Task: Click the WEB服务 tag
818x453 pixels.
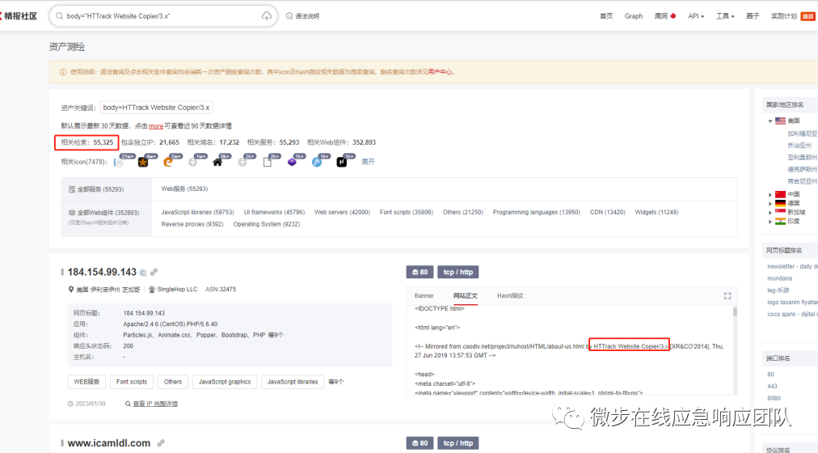Action: click(x=86, y=382)
